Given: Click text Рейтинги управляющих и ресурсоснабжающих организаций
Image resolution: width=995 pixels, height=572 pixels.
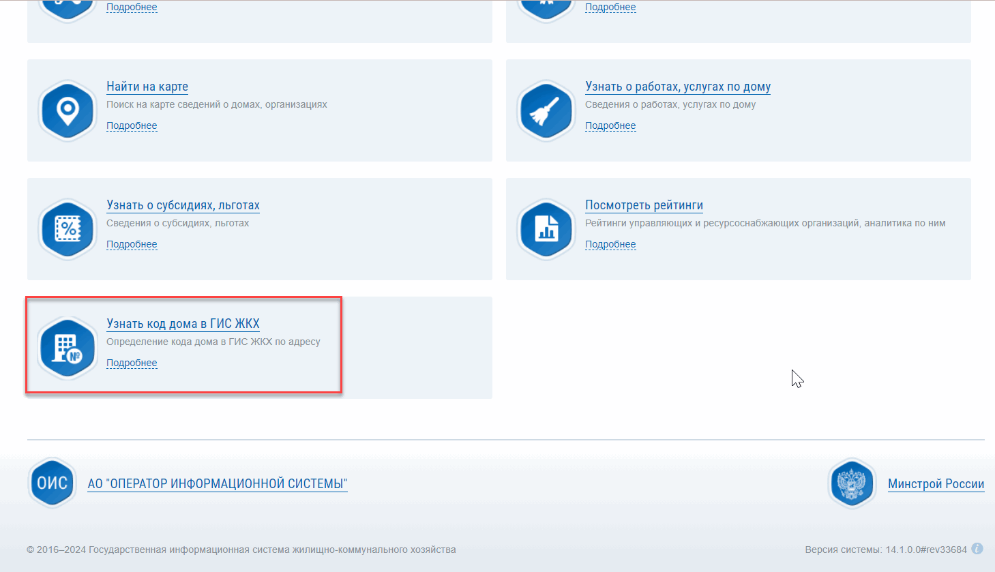Looking at the screenshot, I should [765, 223].
